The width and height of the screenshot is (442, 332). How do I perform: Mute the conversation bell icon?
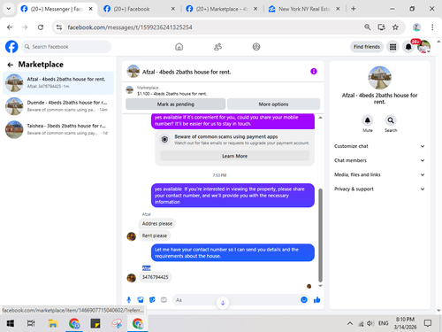[368, 120]
